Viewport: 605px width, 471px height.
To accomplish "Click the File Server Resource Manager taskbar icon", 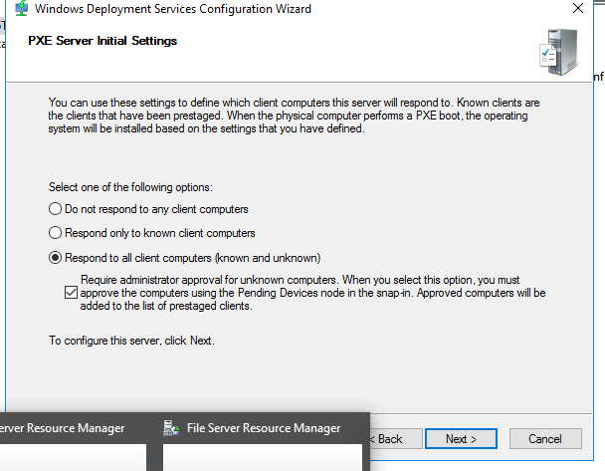I will coord(170,428).
